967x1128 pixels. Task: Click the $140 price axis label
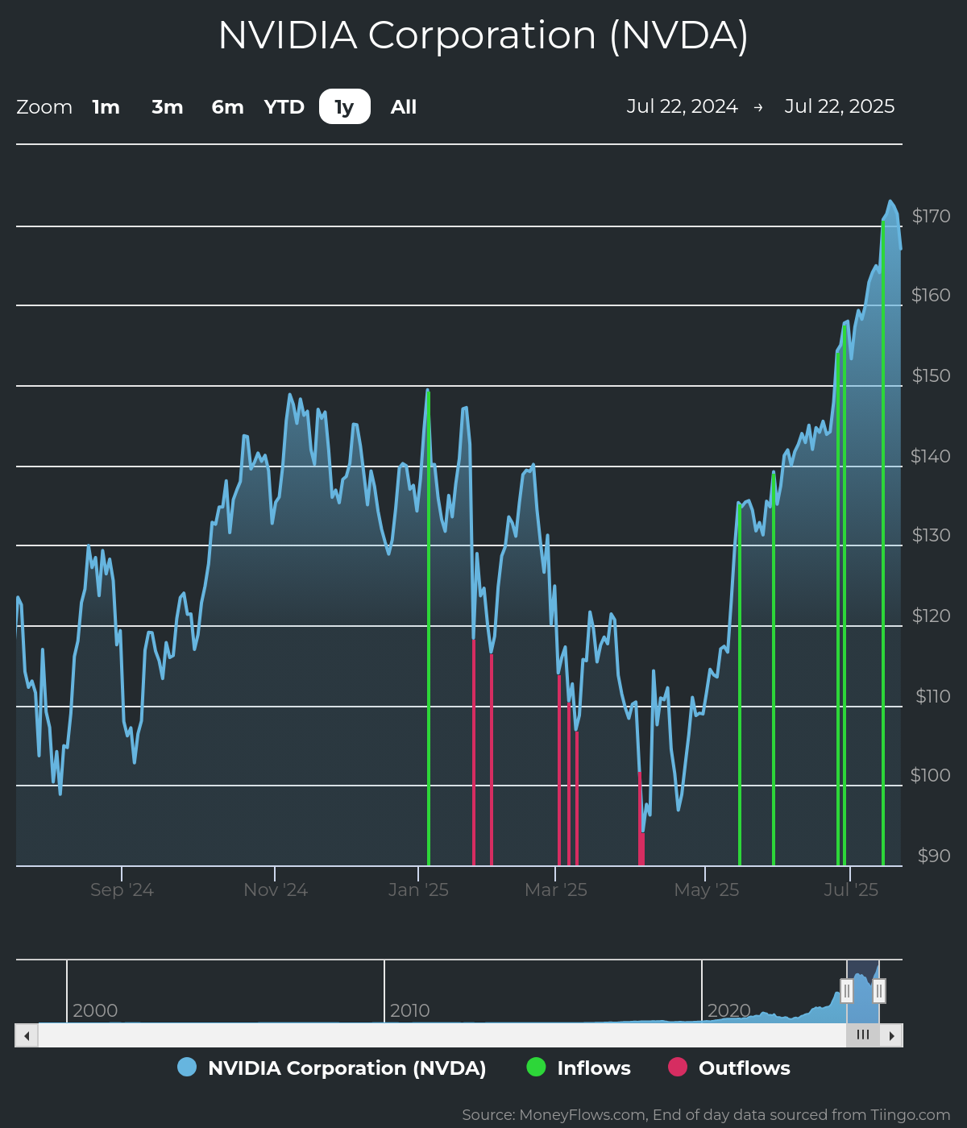(931, 456)
